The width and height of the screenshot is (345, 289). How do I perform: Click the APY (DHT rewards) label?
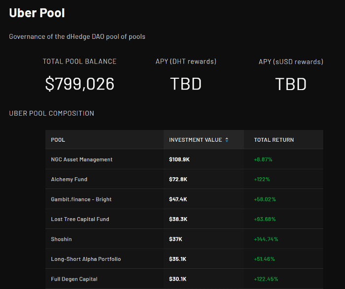pos(186,62)
